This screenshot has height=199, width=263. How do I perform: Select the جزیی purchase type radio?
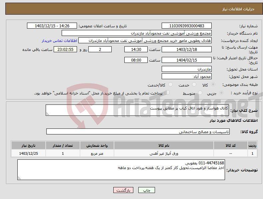221,93
